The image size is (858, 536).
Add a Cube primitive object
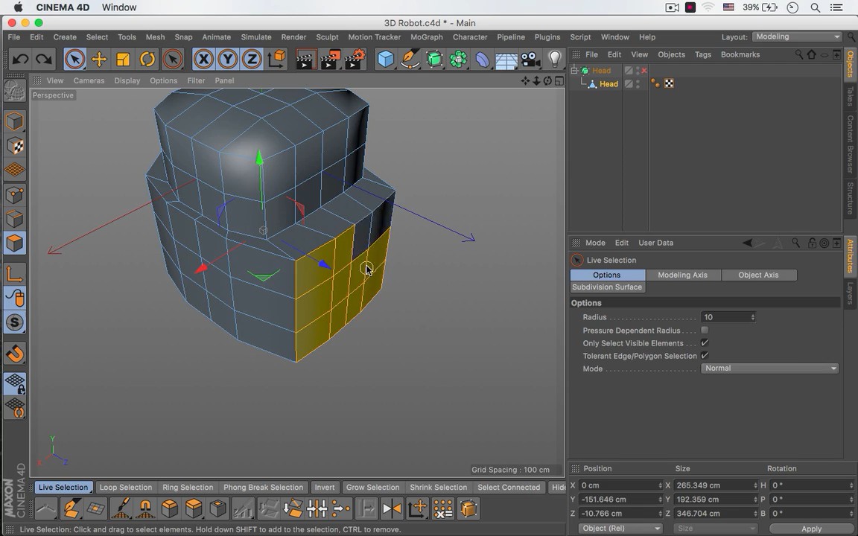tap(385, 60)
